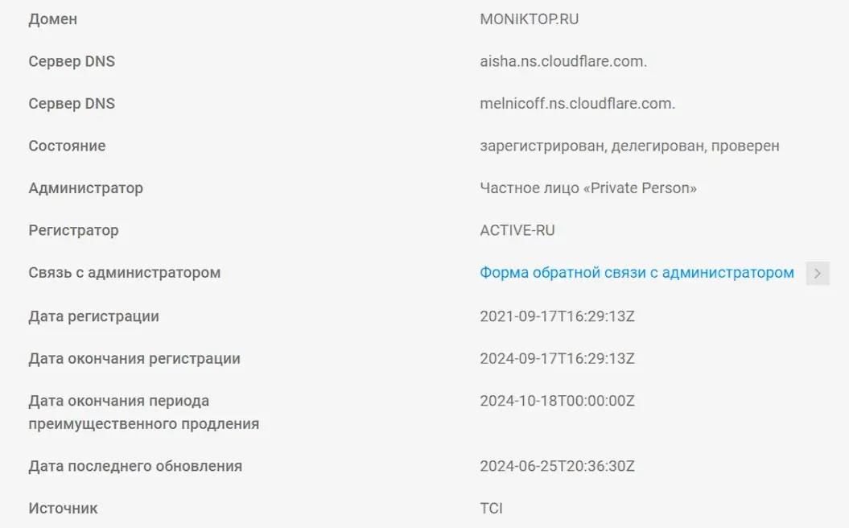This screenshot has height=528, width=849.
Task: Click the "Дата последнего обновления" row label
Action: click(x=135, y=466)
